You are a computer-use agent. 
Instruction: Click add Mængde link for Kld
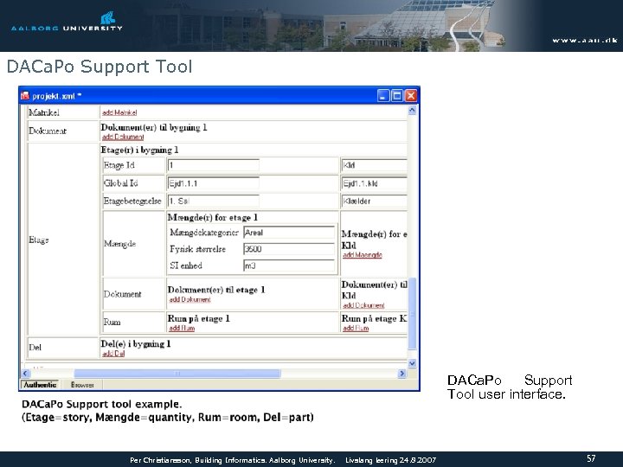(363, 254)
